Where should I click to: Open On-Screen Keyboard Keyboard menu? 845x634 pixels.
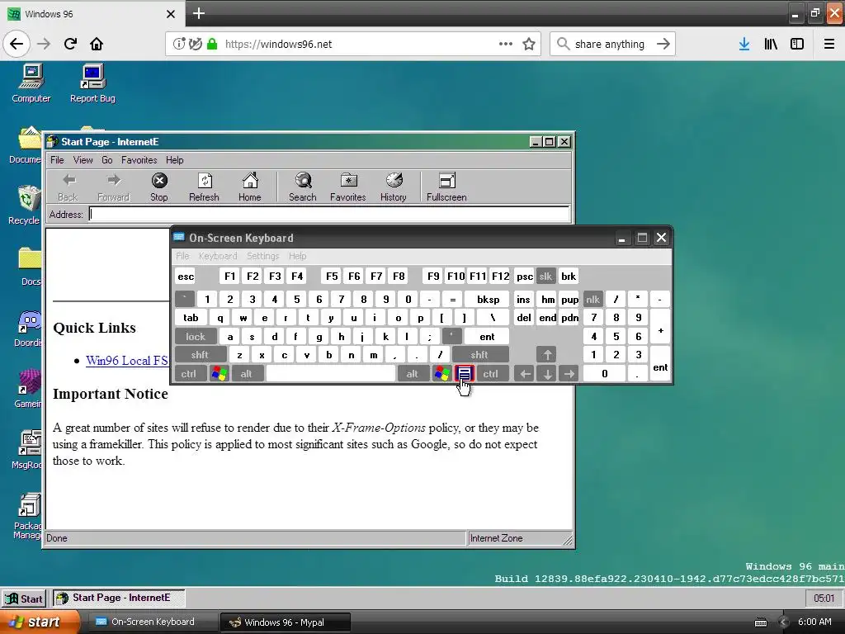click(218, 256)
